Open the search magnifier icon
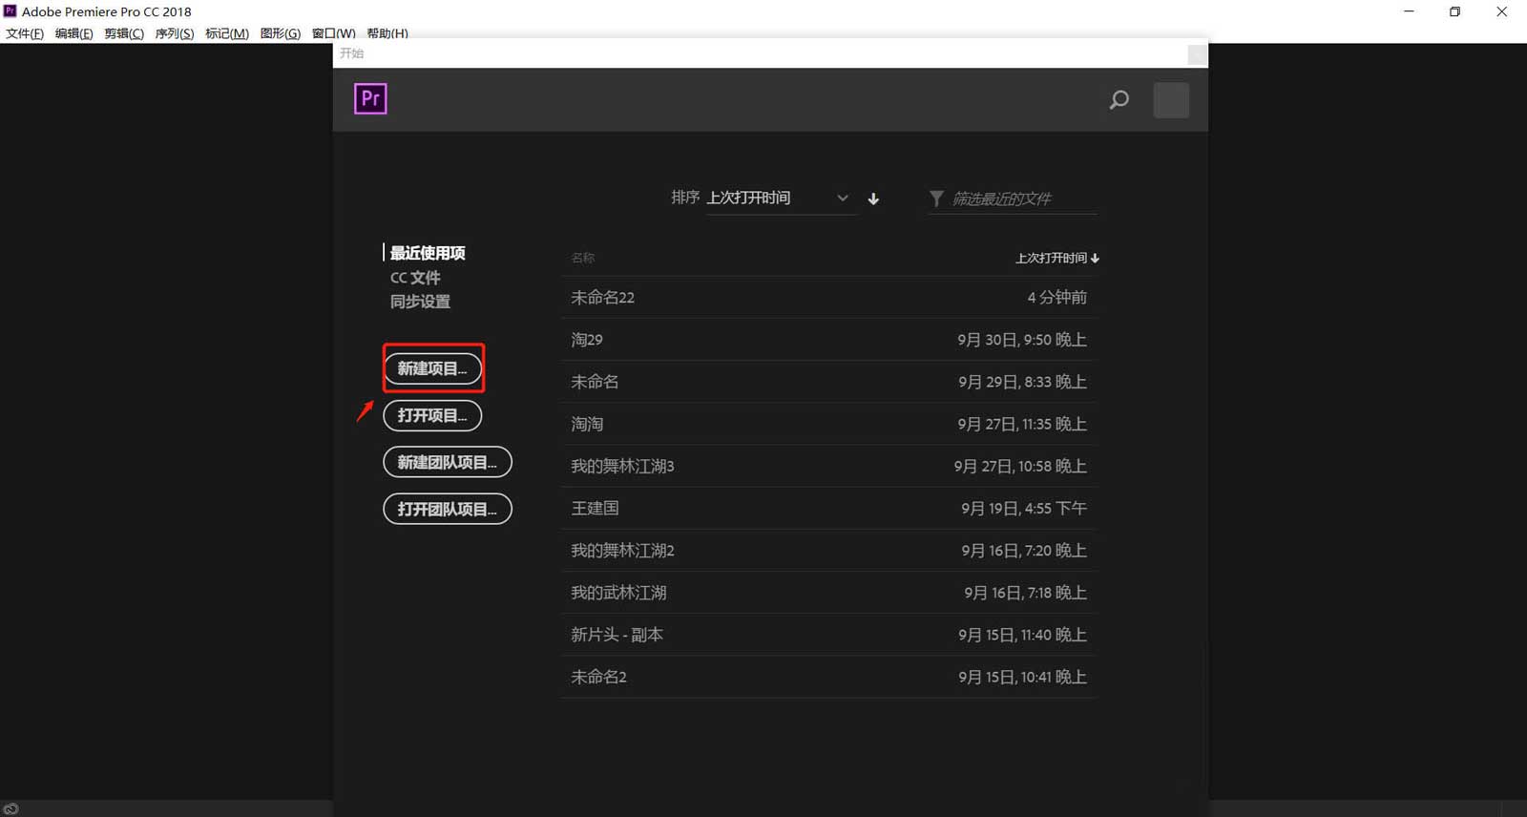 tap(1119, 99)
